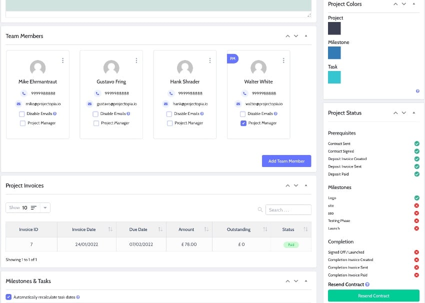Enable Project Manager for Gustavo Fring
The image size is (425, 303).
(95, 123)
